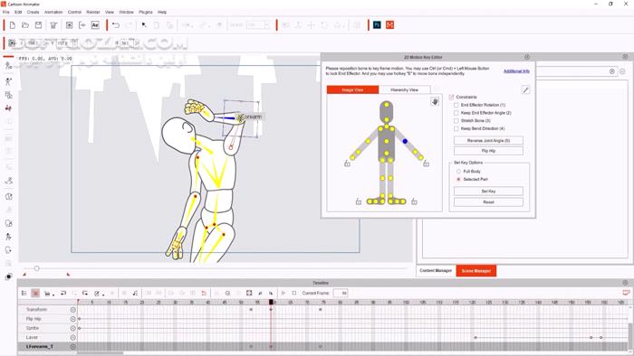Launch the Photoshop (Ps) editor icon
Image resolution: width=634 pixels, height=356 pixels.
click(377, 25)
